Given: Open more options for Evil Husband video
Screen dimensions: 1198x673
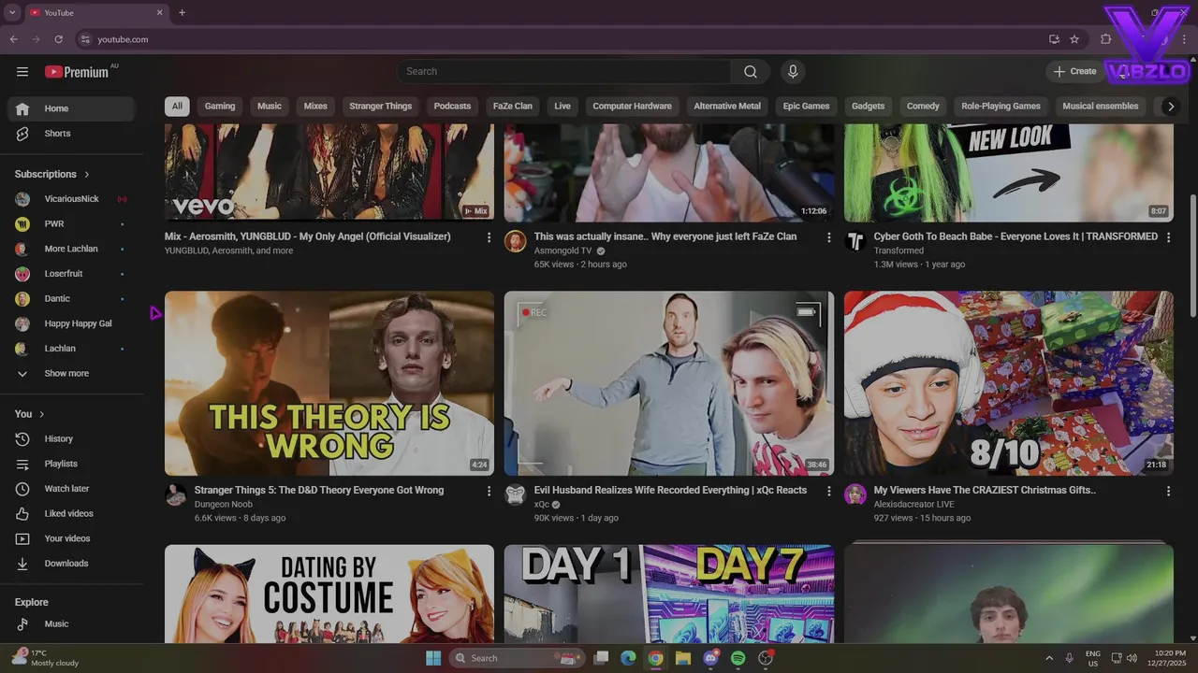Looking at the screenshot, I should pos(828,491).
